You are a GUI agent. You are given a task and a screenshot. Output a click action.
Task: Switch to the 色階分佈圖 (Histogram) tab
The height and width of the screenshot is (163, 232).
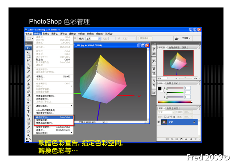[174, 47]
